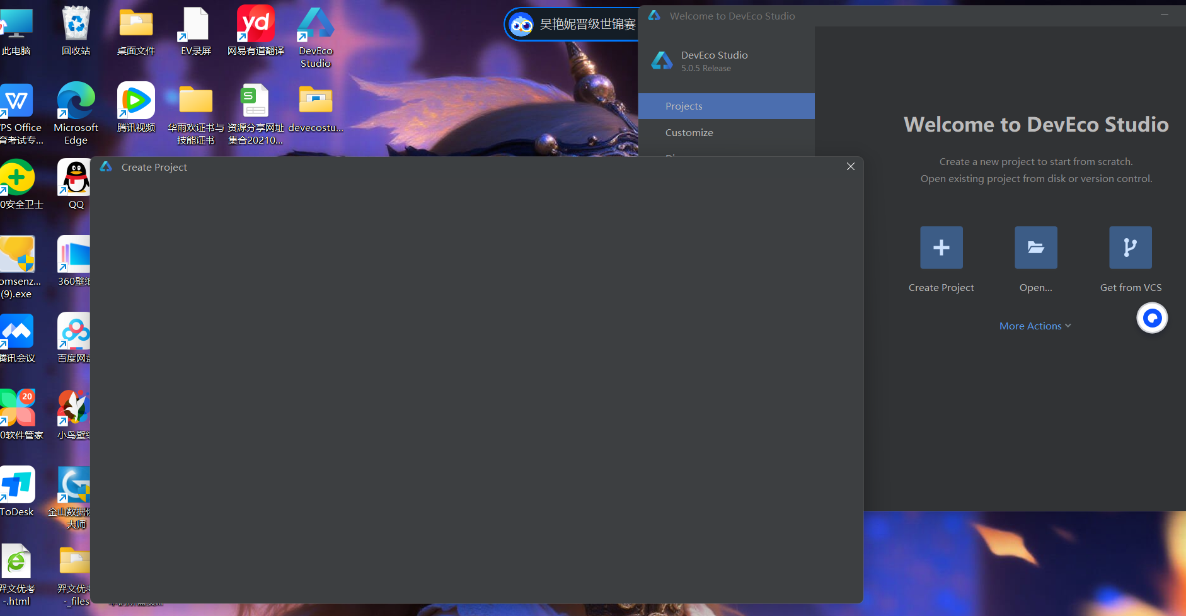Click the Create Project plus icon

[941, 248]
